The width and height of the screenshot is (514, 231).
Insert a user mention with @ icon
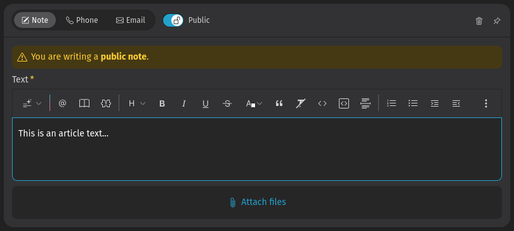click(x=62, y=103)
